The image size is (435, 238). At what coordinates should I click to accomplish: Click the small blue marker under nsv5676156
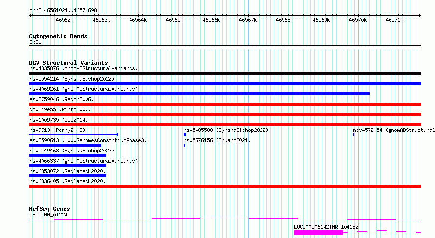pos(184,145)
